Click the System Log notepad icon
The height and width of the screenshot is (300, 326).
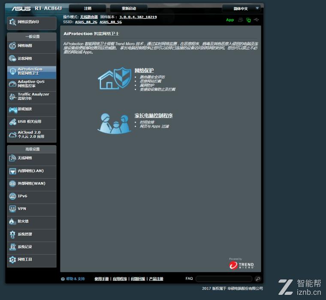point(12,247)
